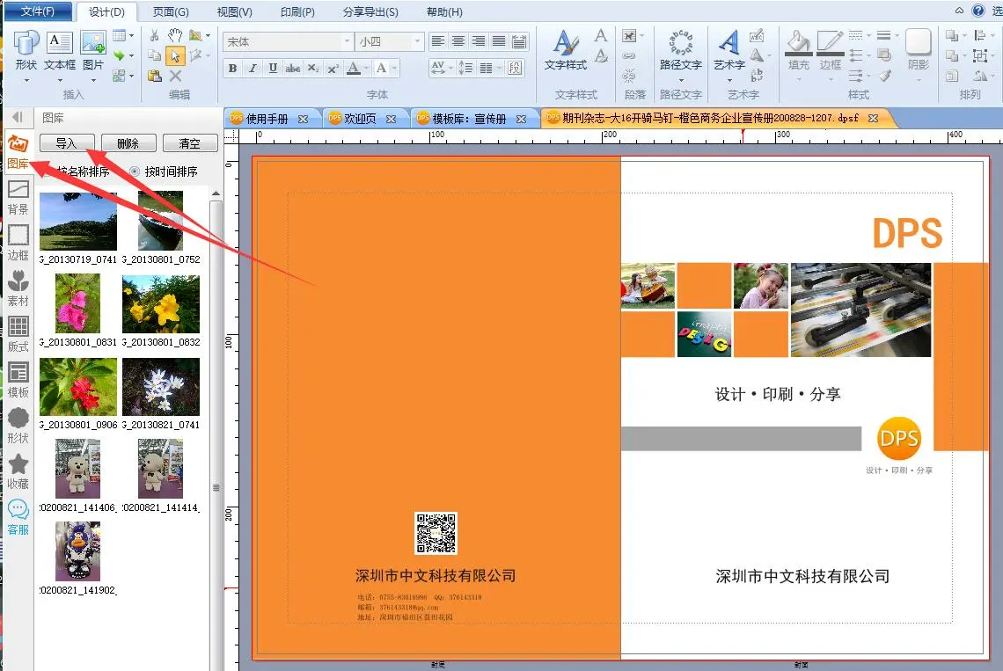1003x671 pixels.
Task: Toggle italic text formatting
Action: coord(253,69)
